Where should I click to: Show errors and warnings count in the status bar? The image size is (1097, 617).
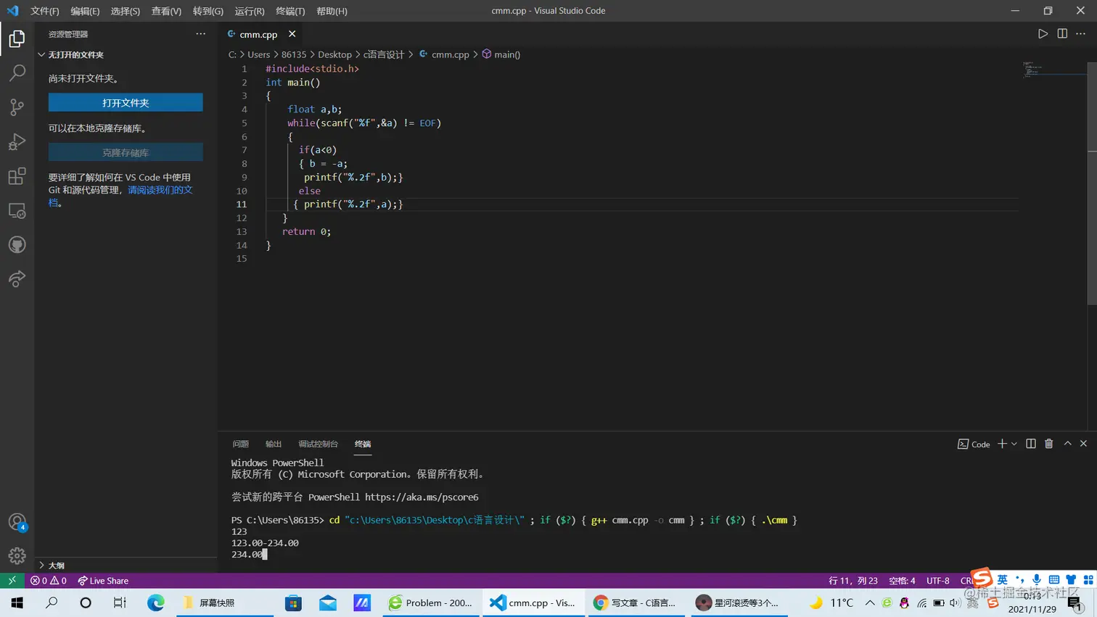49,581
